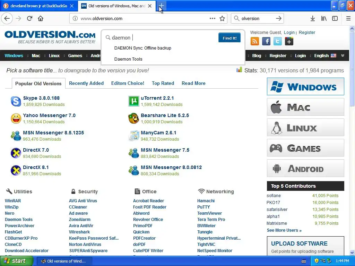Click the DirectX 7.0 icon
355x266 pixels.
[16, 153]
